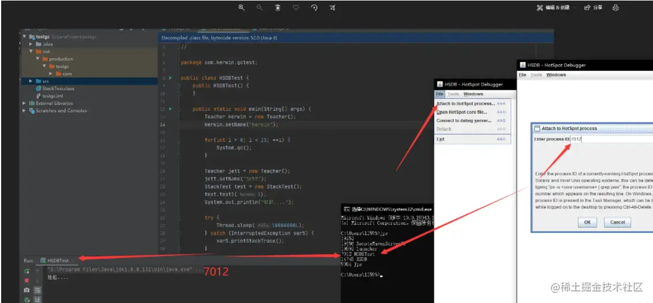Viewport: 653px width, 303px height.
Task: Delete the image with the trash icon
Action: tap(278, 7)
